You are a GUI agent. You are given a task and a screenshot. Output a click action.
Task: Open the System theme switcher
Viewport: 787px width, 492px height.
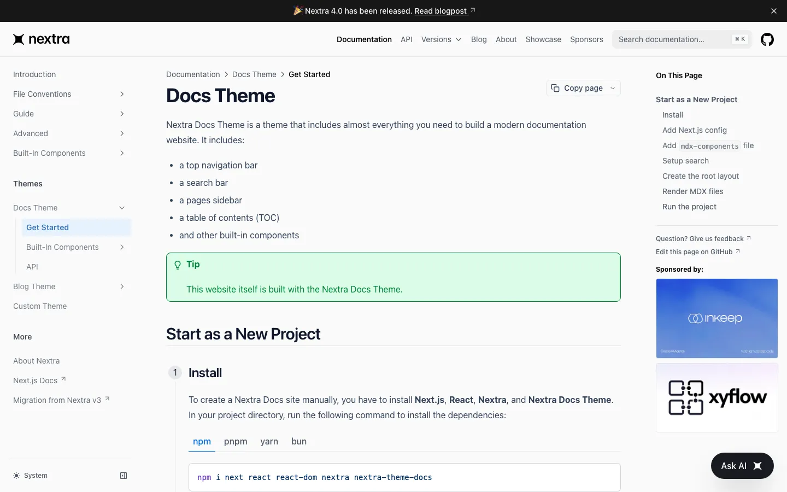click(x=31, y=476)
